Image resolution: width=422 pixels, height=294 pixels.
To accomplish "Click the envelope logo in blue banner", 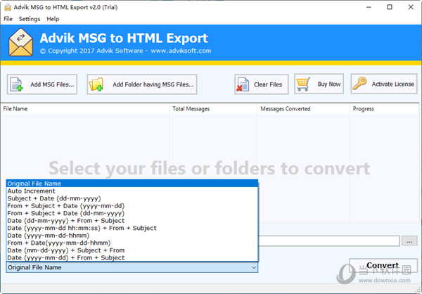I will (x=20, y=42).
